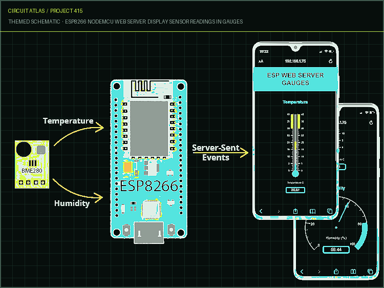Viewport: 384px width, 288px height.
Task: Tap the AA text-size icon beside the address
Action: pyautogui.click(x=261, y=61)
